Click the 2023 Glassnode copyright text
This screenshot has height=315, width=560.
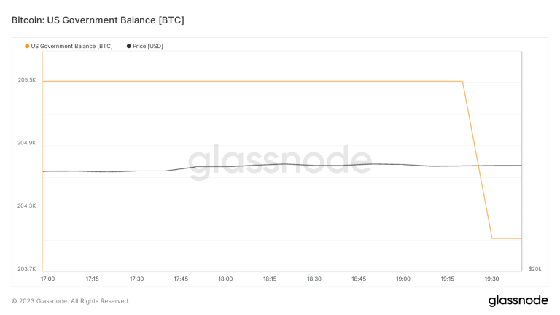tap(71, 300)
